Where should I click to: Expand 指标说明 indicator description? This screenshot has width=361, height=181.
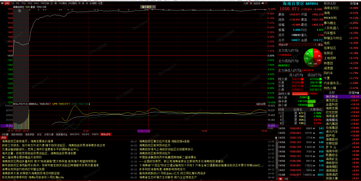(261, 104)
